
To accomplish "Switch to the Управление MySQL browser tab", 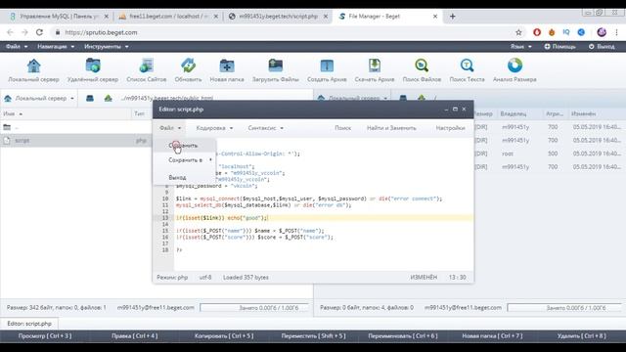I will tap(59, 17).
